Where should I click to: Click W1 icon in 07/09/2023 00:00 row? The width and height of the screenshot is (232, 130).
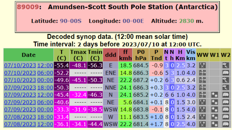(x=214, y=110)
